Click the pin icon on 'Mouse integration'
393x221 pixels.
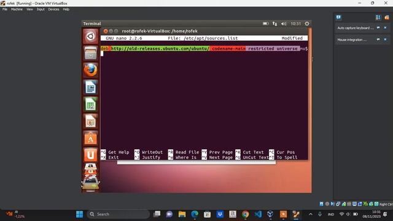(x=378, y=39)
